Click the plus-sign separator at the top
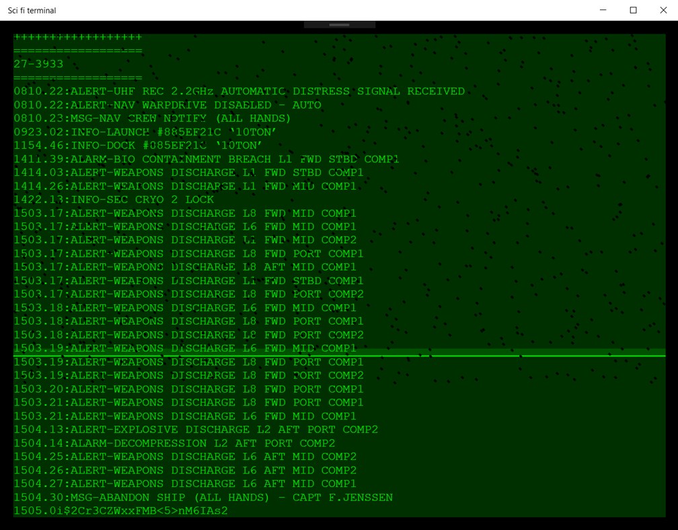Screen dimensions: 678x530 [77, 36]
